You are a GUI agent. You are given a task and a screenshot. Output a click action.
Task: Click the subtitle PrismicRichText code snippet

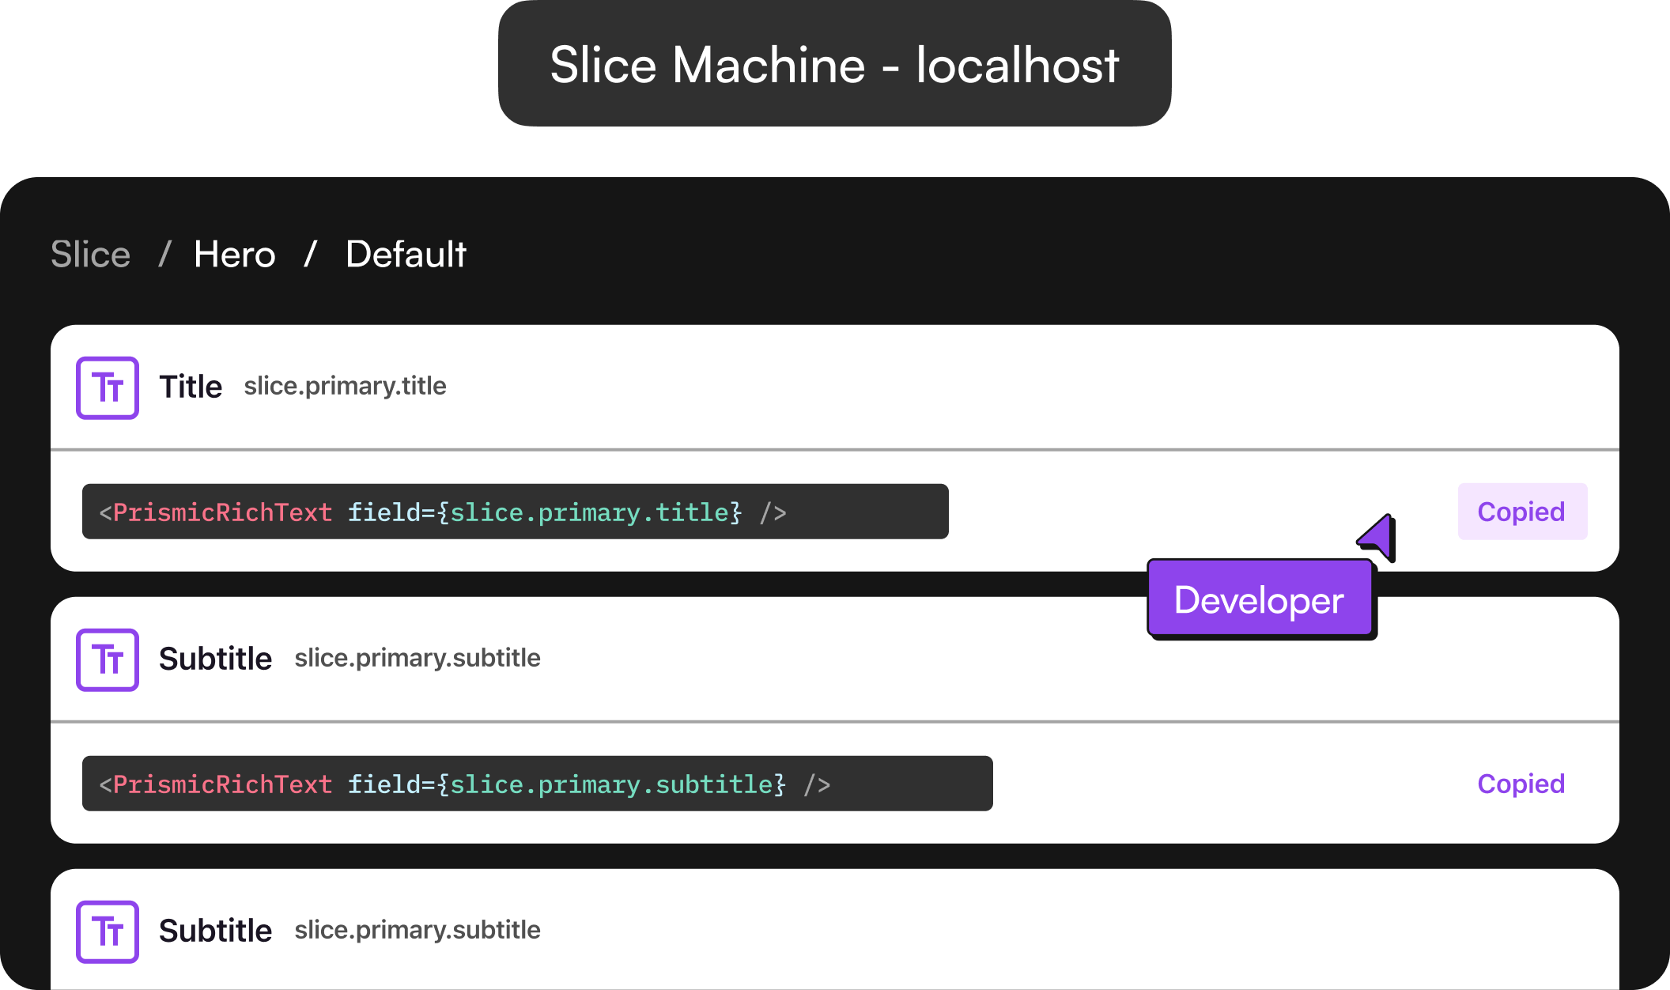point(537,784)
